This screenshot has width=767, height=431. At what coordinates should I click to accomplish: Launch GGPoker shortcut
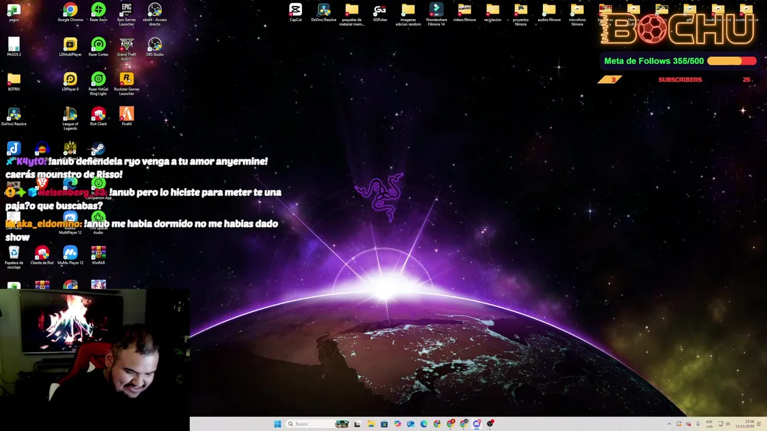click(380, 13)
